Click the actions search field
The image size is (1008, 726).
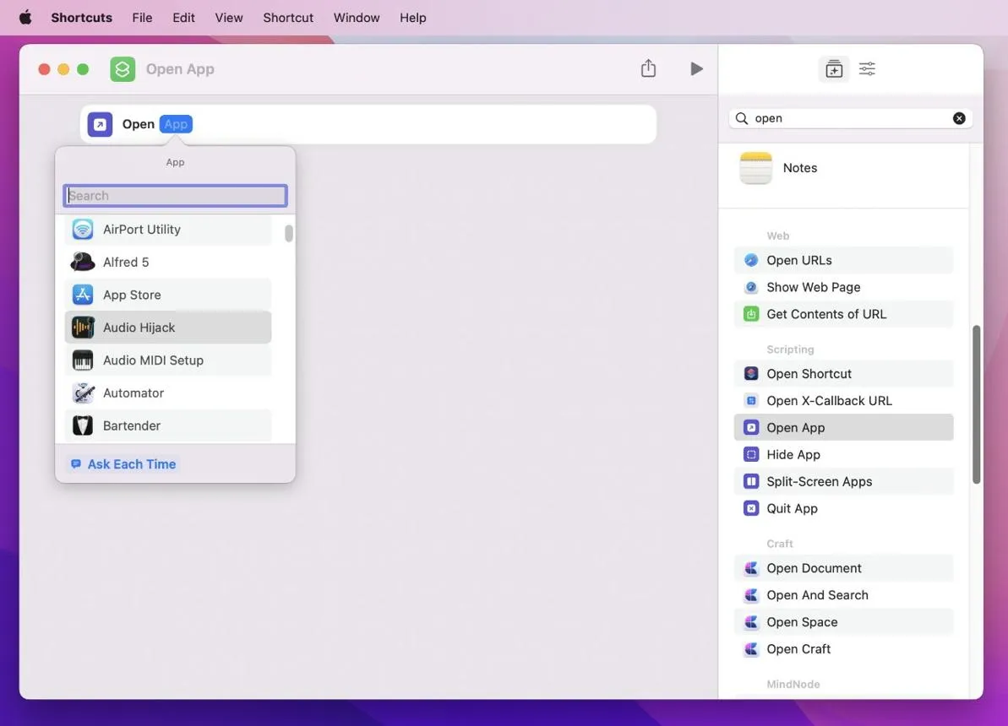pyautogui.click(x=850, y=118)
